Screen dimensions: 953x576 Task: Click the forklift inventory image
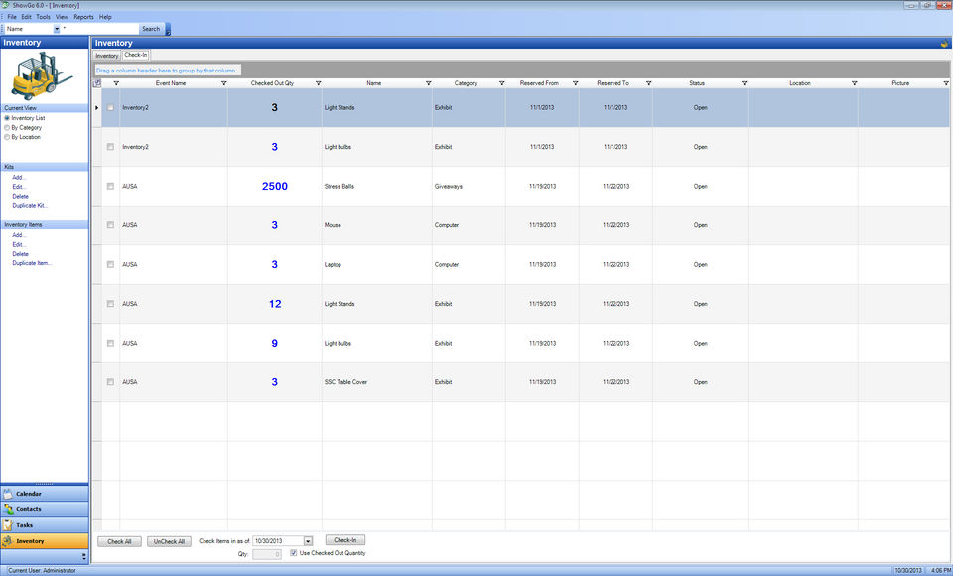(x=42, y=76)
